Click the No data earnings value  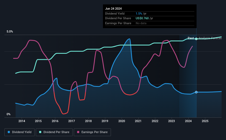pyautogui.click(x=141, y=23)
